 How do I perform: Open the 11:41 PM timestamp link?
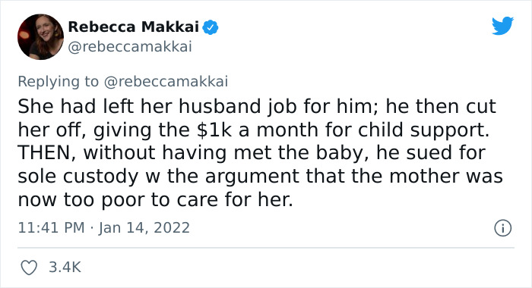click(x=51, y=228)
